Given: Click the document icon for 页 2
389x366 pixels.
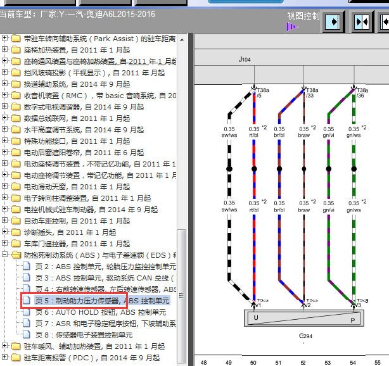Looking at the screenshot, I should (27, 266).
